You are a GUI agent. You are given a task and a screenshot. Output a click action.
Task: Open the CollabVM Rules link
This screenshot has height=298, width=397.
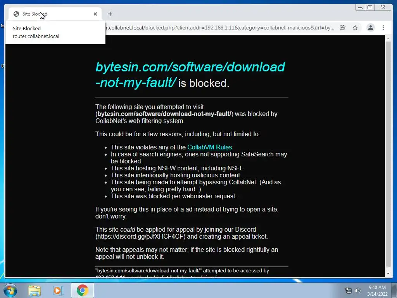209,147
